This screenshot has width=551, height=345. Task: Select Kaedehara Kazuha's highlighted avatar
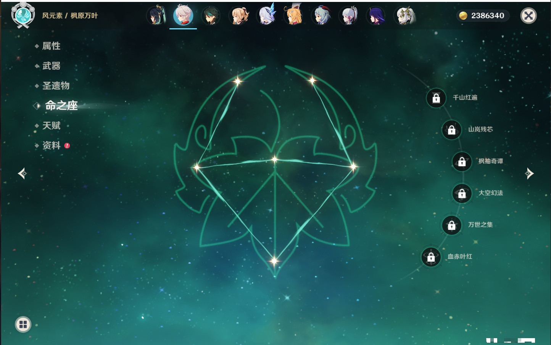(x=183, y=16)
